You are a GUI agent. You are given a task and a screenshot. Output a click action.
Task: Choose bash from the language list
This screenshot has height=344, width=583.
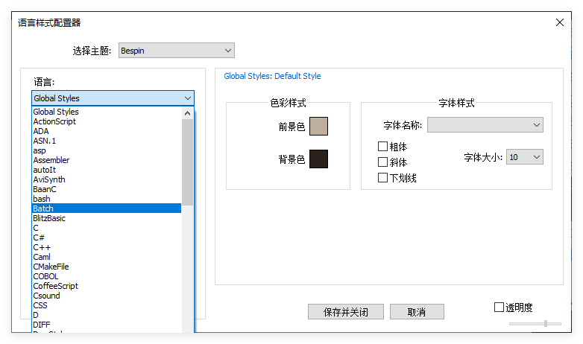click(107, 199)
